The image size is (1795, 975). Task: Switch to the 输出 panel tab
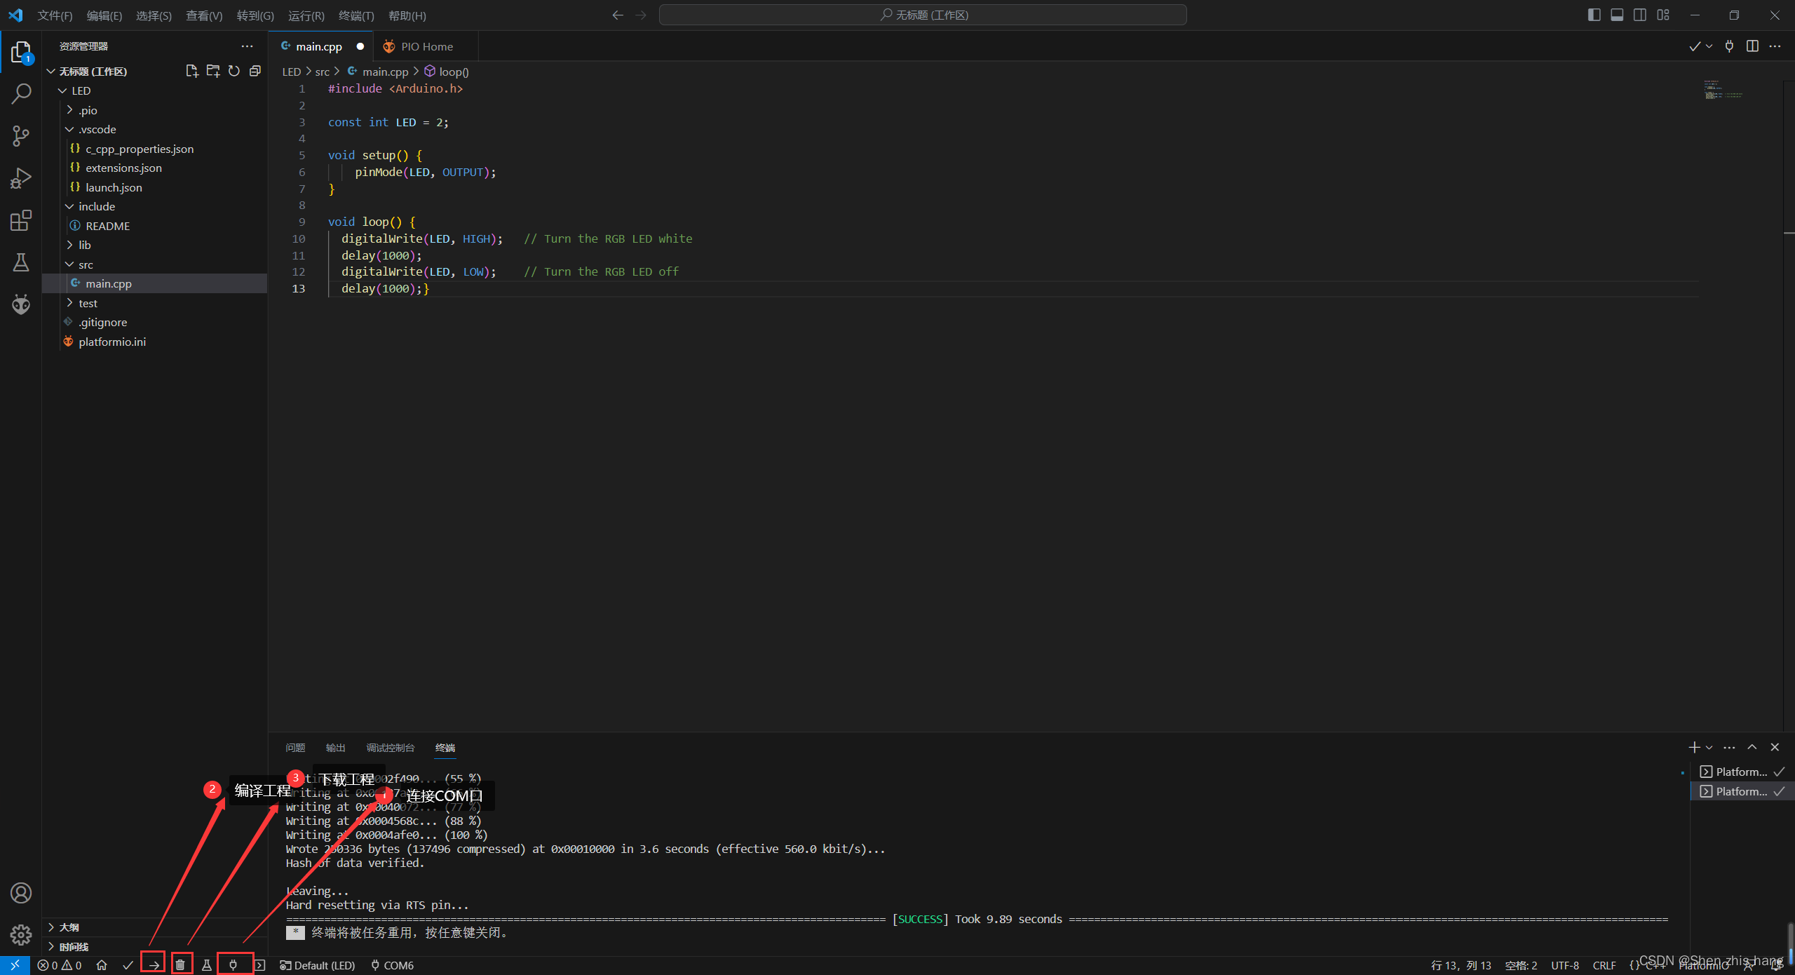[334, 748]
